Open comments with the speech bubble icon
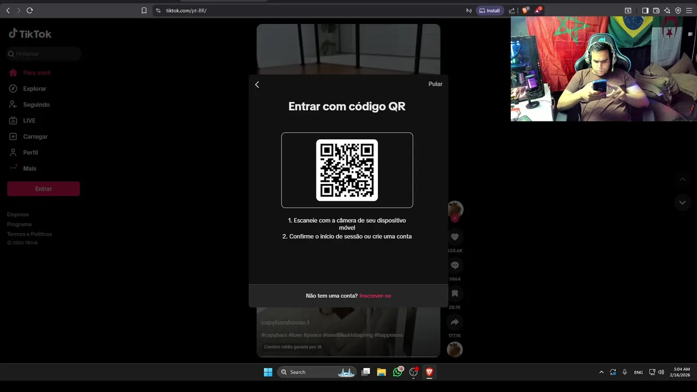Image resolution: width=697 pixels, height=392 pixels. (x=455, y=265)
